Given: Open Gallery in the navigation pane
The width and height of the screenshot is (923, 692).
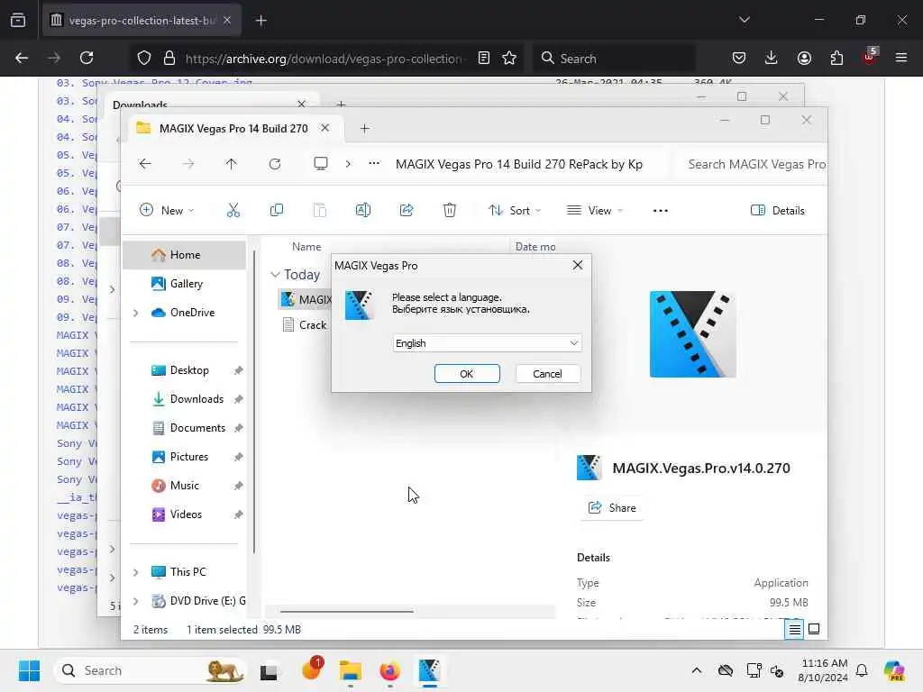Looking at the screenshot, I should tap(186, 284).
